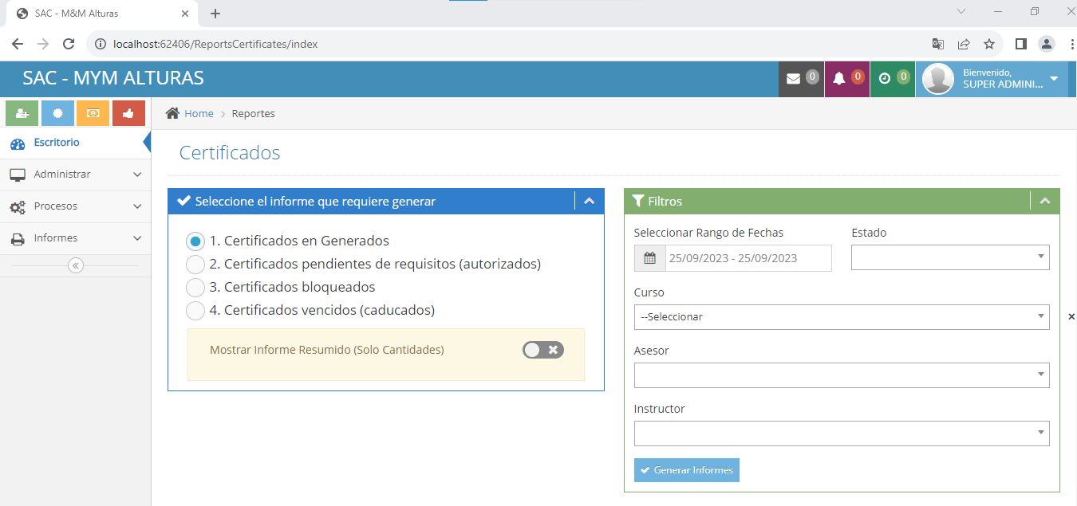The image size is (1077, 506).
Task: Open the Curso dropdown
Action: (x=841, y=316)
